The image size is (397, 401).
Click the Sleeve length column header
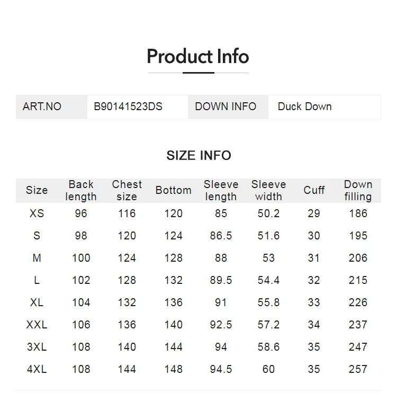(221, 191)
